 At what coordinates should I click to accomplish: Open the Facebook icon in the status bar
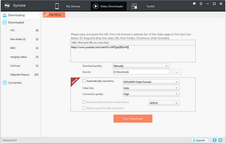[214, 140]
